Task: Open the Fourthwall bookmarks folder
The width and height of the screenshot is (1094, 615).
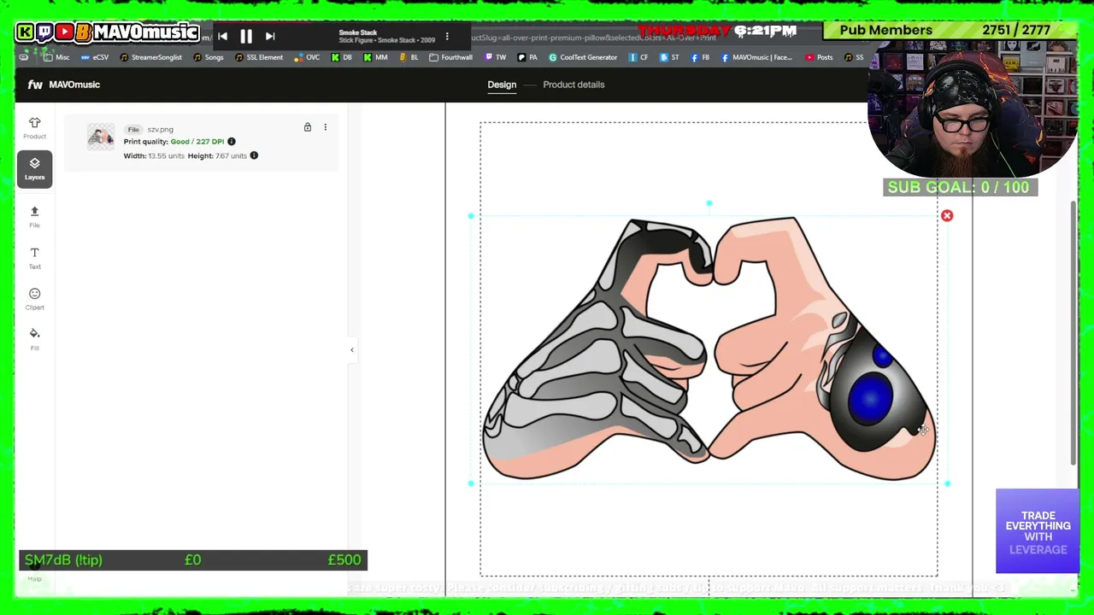Action: coord(450,57)
